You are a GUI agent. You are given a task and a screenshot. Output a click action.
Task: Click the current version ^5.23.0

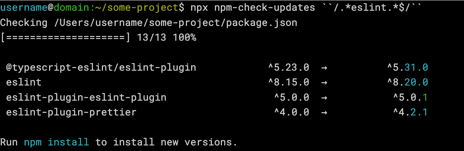289,67
